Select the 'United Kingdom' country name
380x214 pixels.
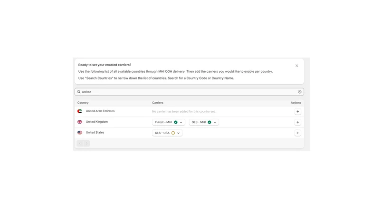[97, 122]
